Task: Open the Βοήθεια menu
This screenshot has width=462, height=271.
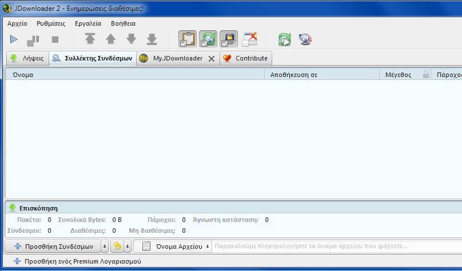Action: [123, 23]
